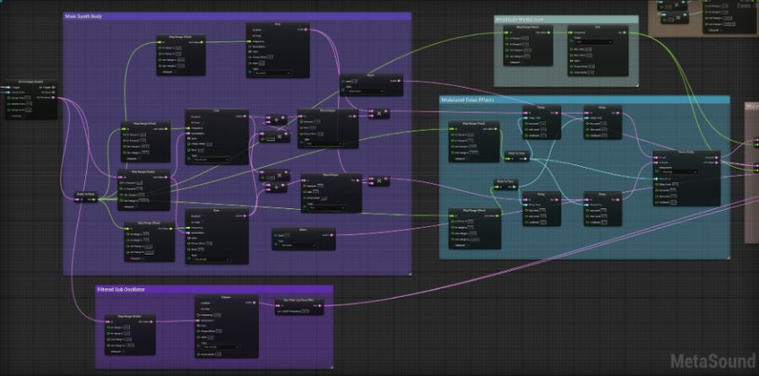Edit the Cutoff Frequency value on the Low Pass Filter
Image resolution: width=759 pixels, height=376 pixels.
pos(305,311)
